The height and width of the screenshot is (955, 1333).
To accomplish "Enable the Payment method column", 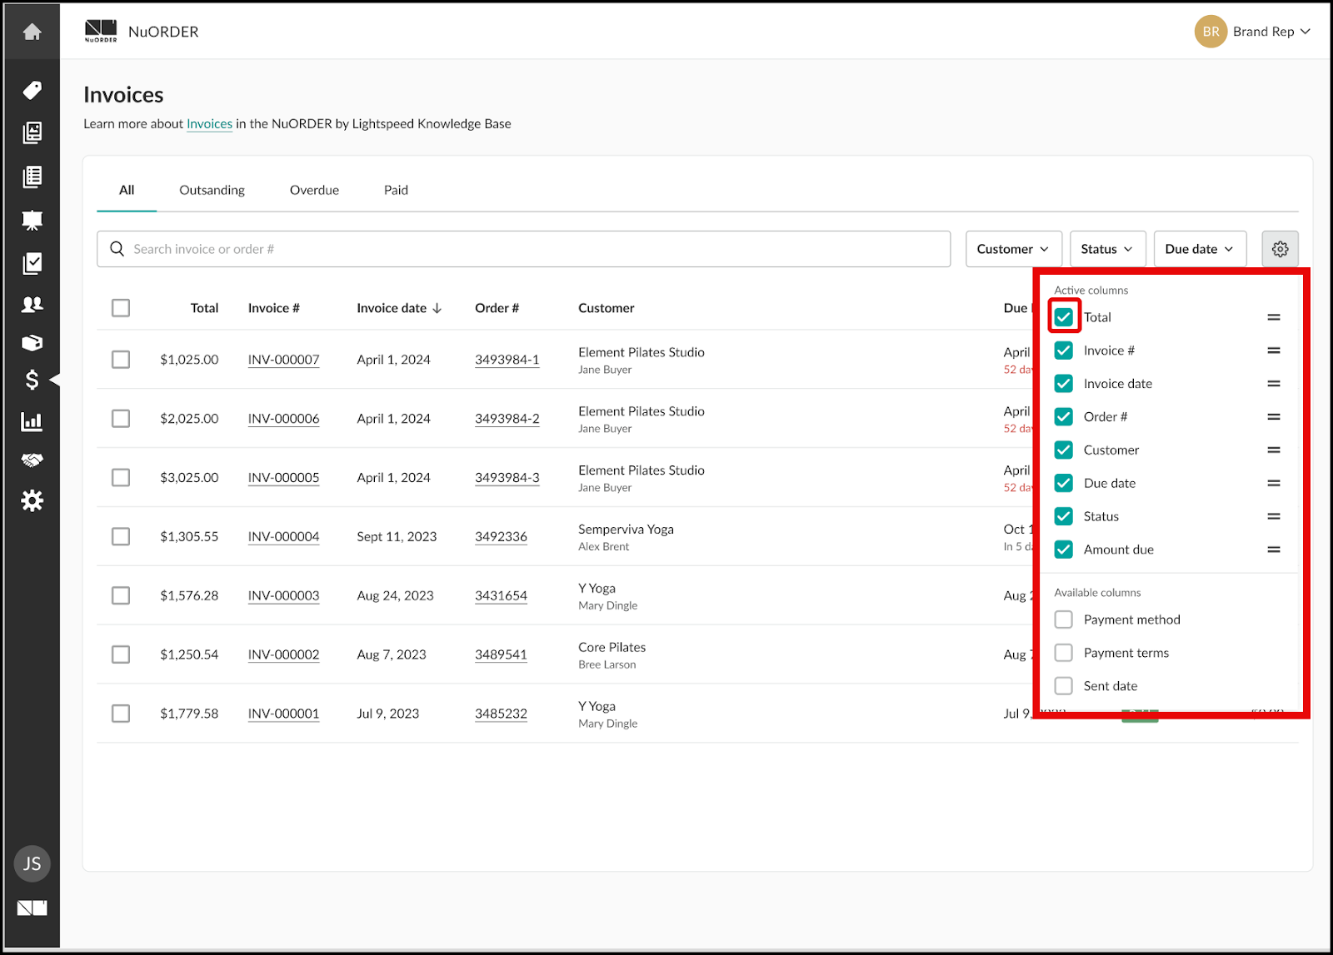I will coord(1064,619).
